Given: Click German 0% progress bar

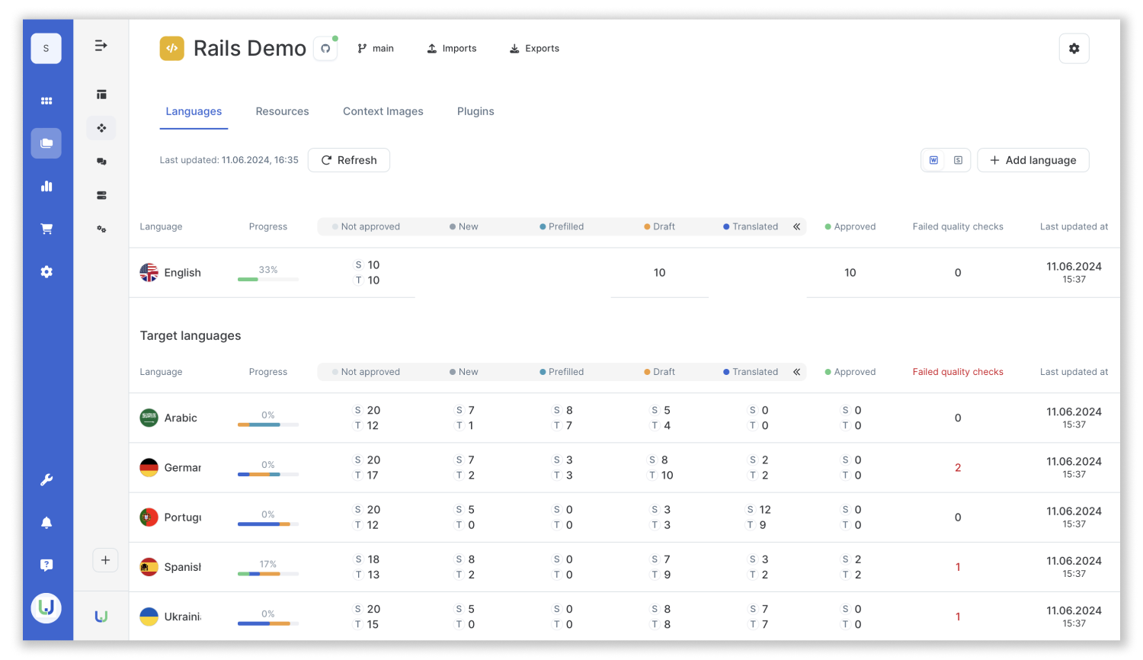Looking at the screenshot, I should click(x=268, y=474).
